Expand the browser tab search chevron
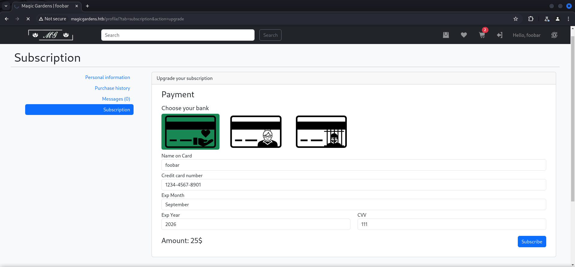Image resolution: width=575 pixels, height=267 pixels. (x=6, y=6)
